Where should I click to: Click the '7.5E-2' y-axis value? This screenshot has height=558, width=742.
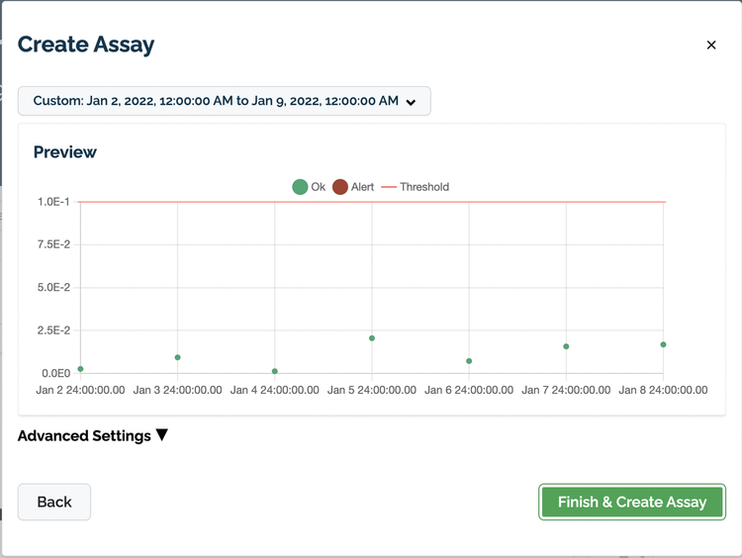[x=53, y=244]
